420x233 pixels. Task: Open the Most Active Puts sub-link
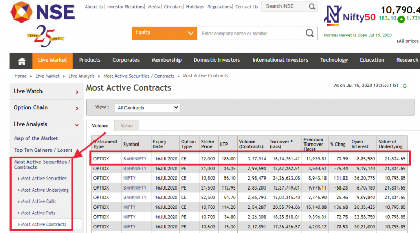[38, 213]
